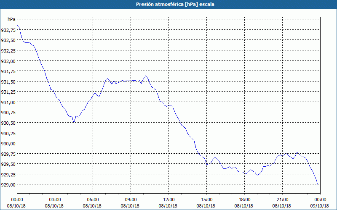Click the 00:00 time label above 09/10/18
Image resolution: width=337 pixels, height=210 pixels.
click(320, 200)
